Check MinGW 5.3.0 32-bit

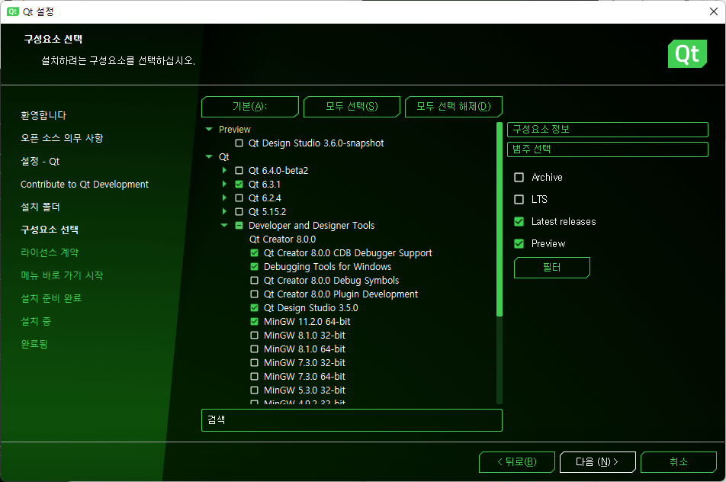tap(254, 390)
